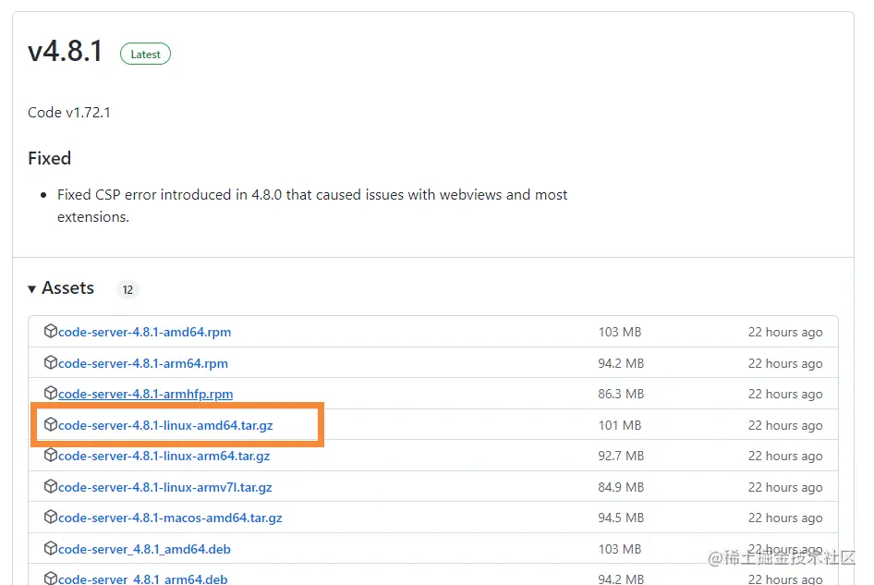Click the 92.7 MB size value
874x585 pixels.
(621, 456)
